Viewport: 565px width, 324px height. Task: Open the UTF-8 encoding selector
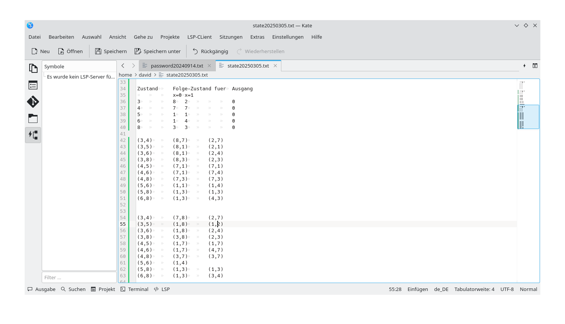coord(507,289)
